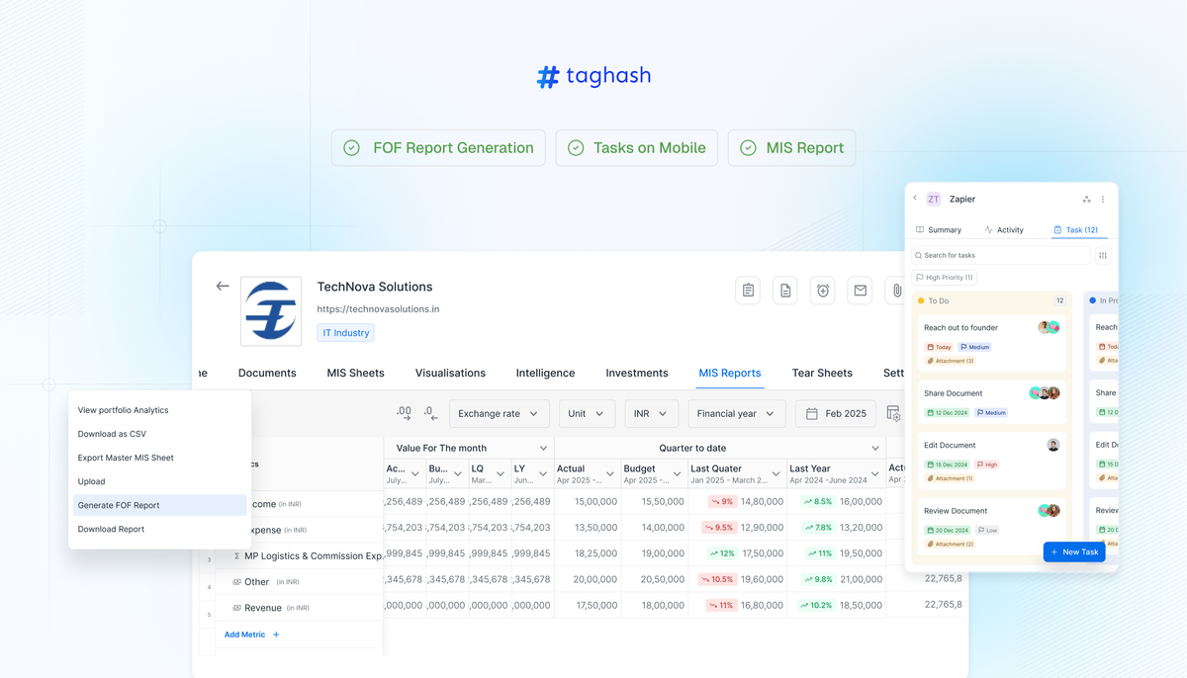This screenshot has height=678, width=1187.
Task: Open table settings icon beside Feb 2025
Action: coord(895,413)
